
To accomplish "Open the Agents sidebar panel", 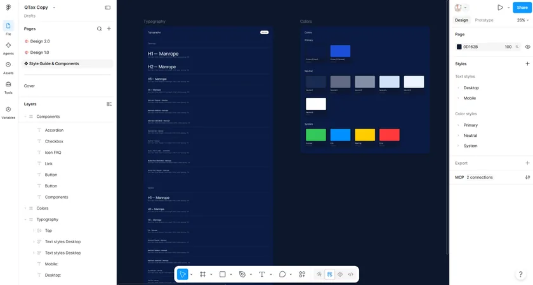I will (8, 49).
